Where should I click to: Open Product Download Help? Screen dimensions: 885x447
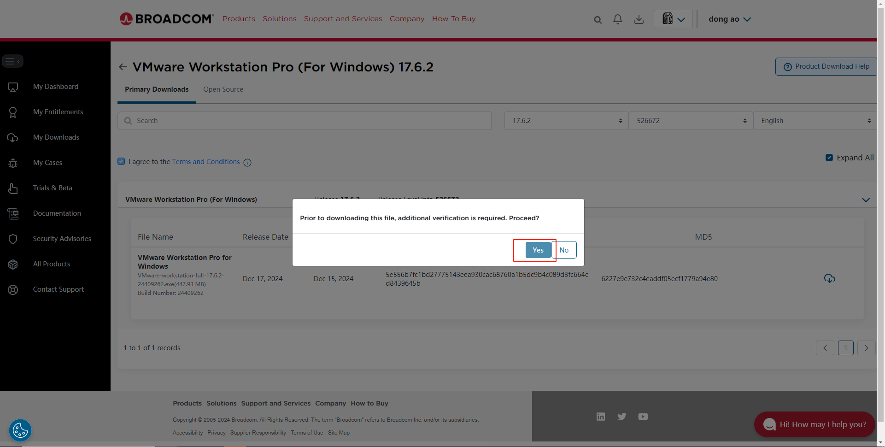pos(826,66)
